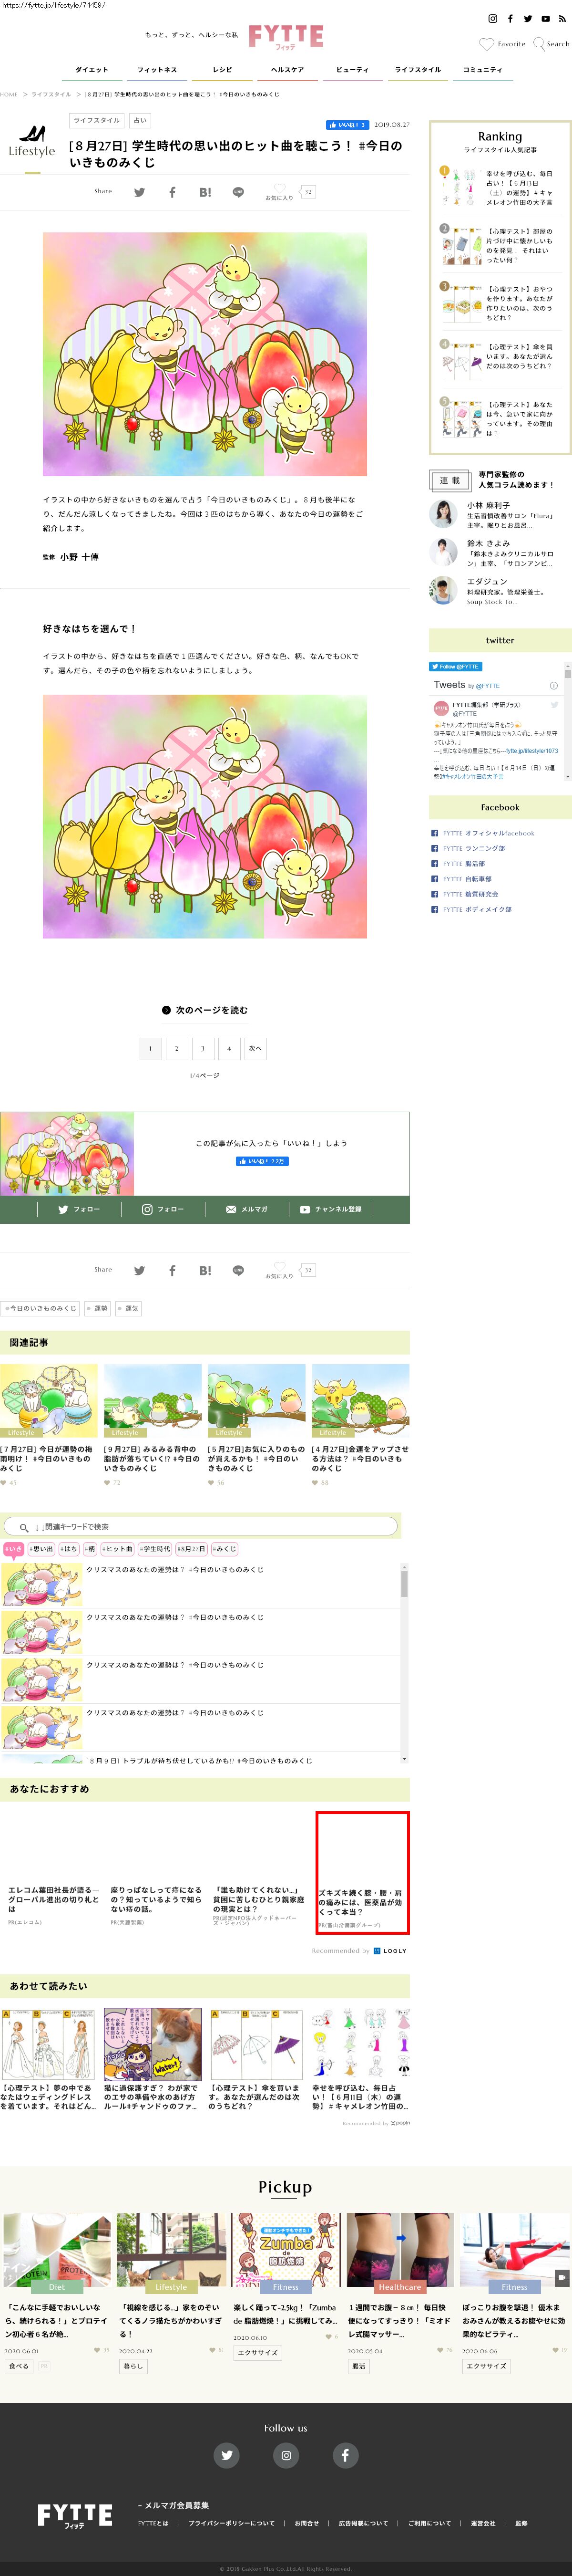Image resolution: width=572 pixels, height=2576 pixels.
Task: Open Favorite via the heart icon
Action: coord(486,44)
